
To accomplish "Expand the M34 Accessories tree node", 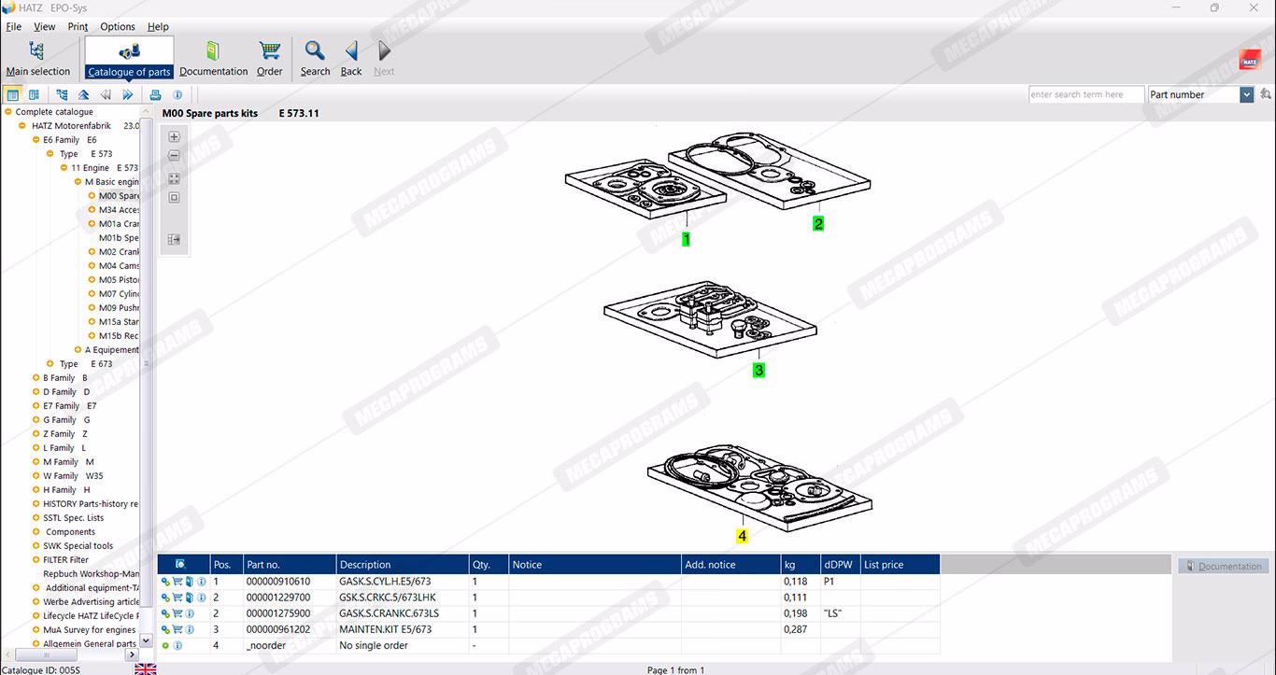I will [x=92, y=210].
